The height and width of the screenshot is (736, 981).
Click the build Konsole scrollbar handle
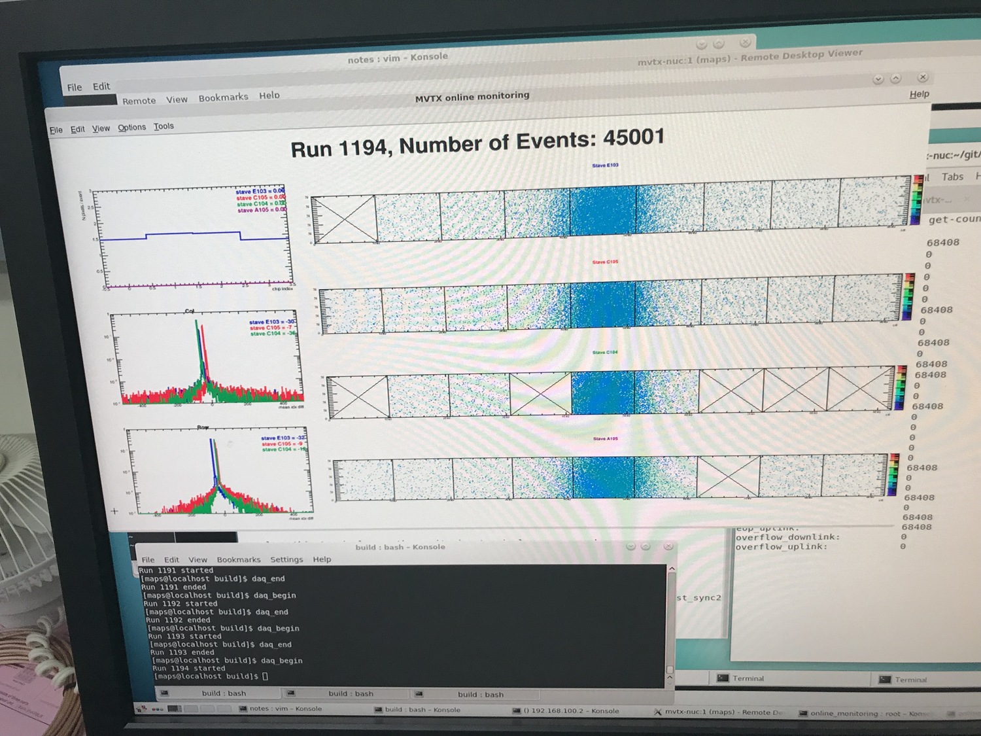[x=670, y=669]
